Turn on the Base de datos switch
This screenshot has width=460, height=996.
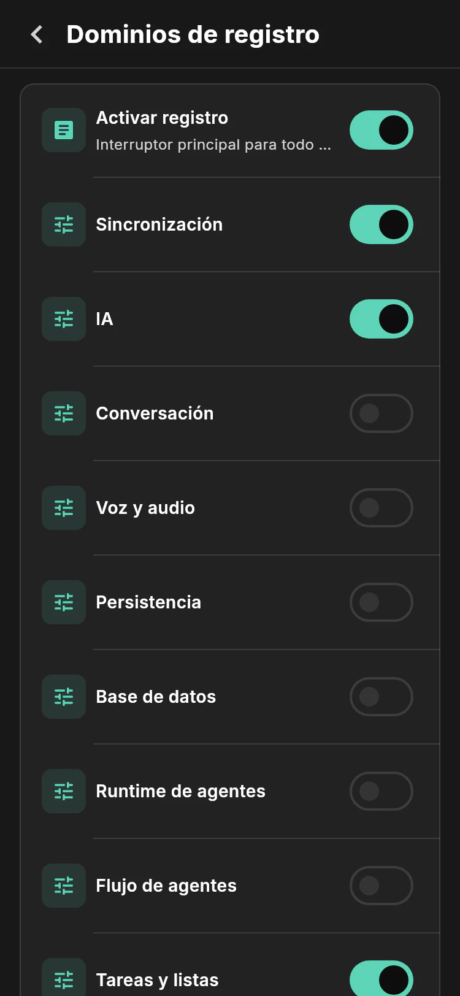pyautogui.click(x=381, y=697)
